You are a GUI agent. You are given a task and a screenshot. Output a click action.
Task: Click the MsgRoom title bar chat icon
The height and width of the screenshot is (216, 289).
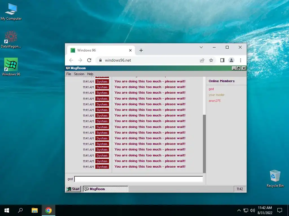(x=68, y=68)
